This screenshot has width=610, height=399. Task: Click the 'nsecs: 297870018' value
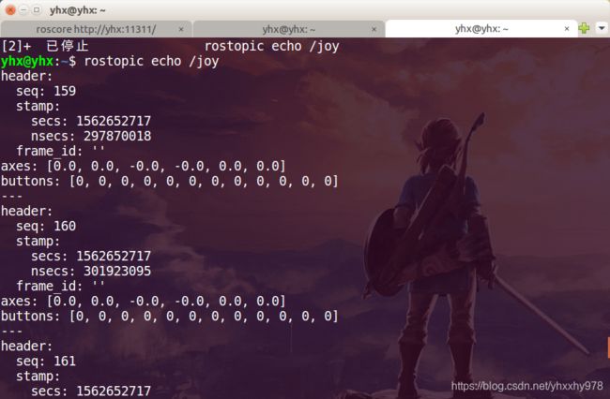[117, 136]
